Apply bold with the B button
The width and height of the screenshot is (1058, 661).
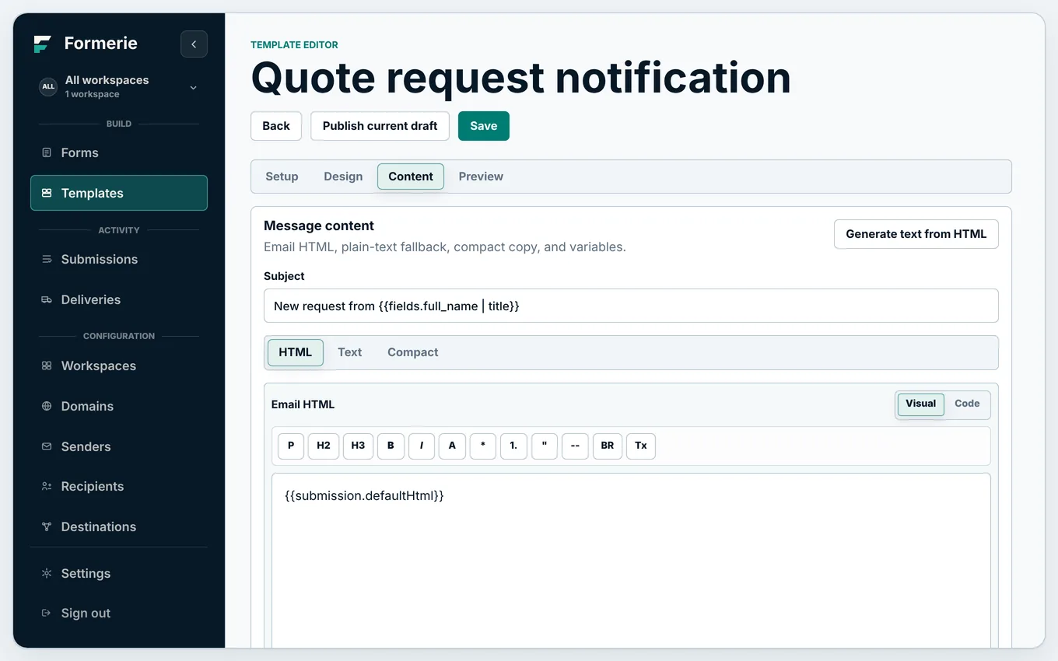[391, 446]
